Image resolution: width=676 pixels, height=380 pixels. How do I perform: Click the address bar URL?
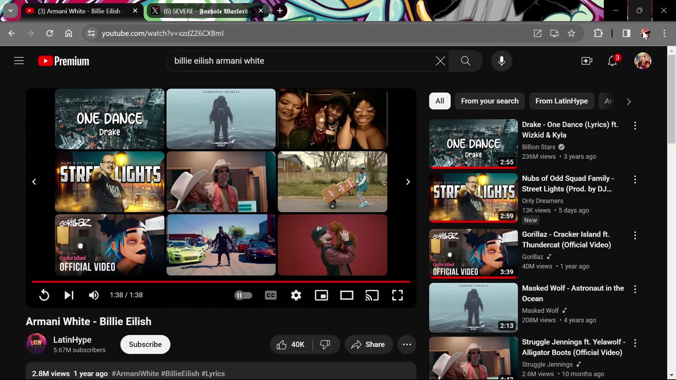(163, 33)
